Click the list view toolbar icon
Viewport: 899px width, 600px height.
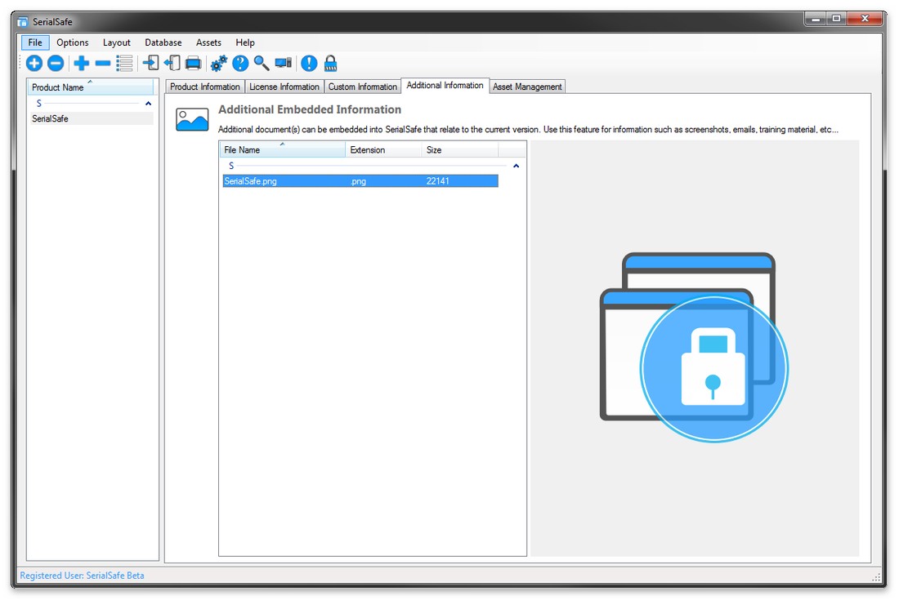(124, 63)
